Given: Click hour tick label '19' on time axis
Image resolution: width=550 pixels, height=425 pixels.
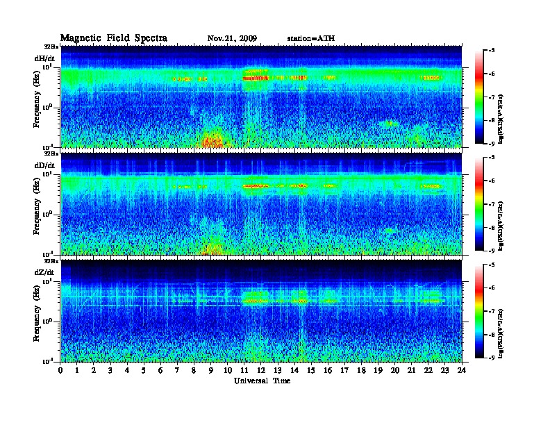Looking at the screenshot, I should pos(378,370).
